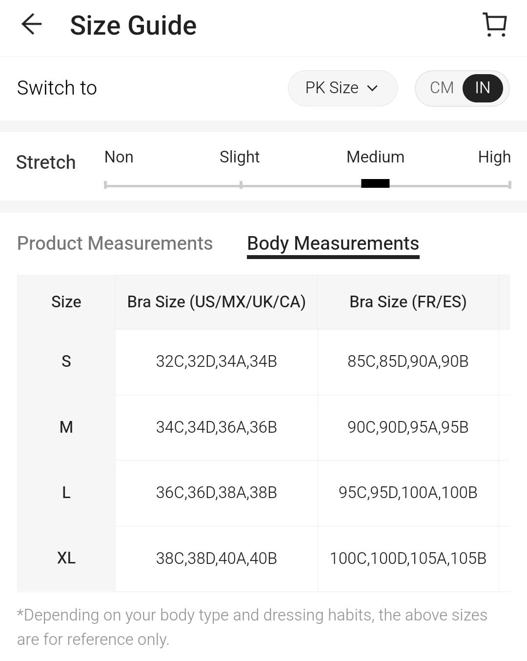
Task: Tap the back arrow icon
Action: 32,24
